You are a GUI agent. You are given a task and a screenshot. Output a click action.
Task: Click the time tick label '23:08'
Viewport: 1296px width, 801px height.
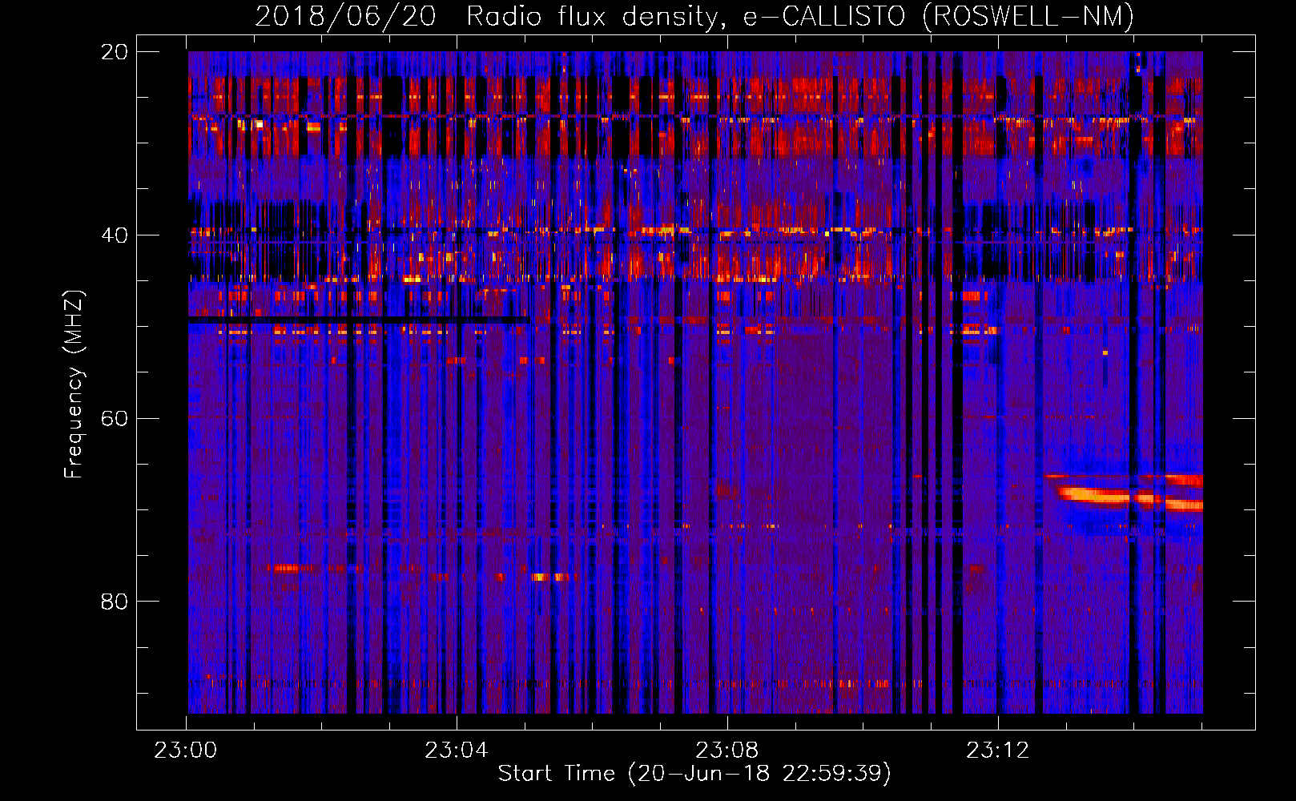(727, 750)
